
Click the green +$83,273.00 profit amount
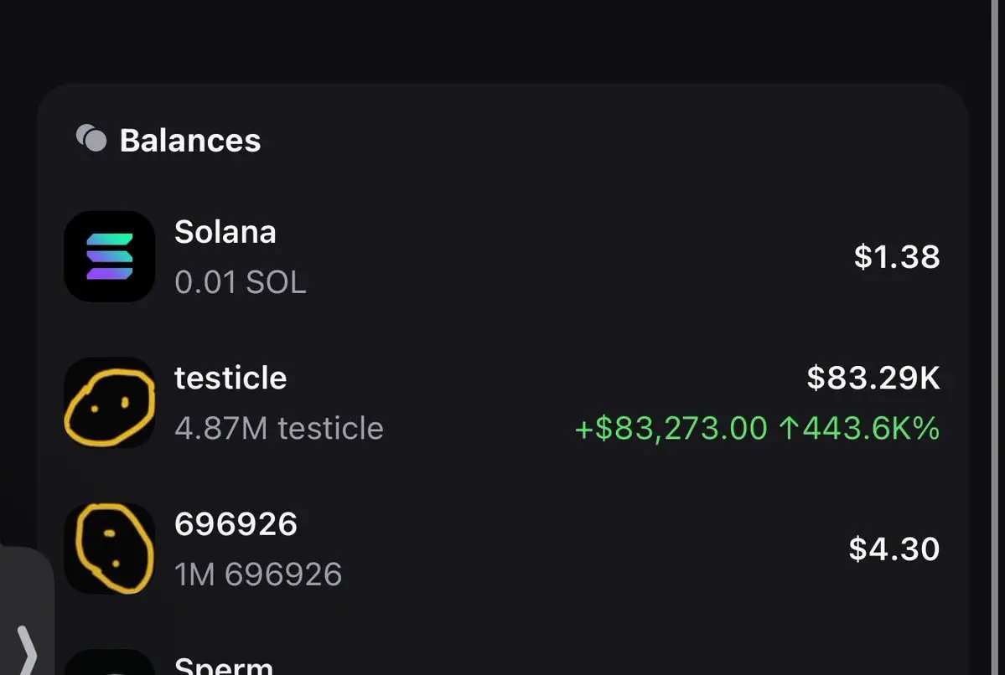point(671,429)
